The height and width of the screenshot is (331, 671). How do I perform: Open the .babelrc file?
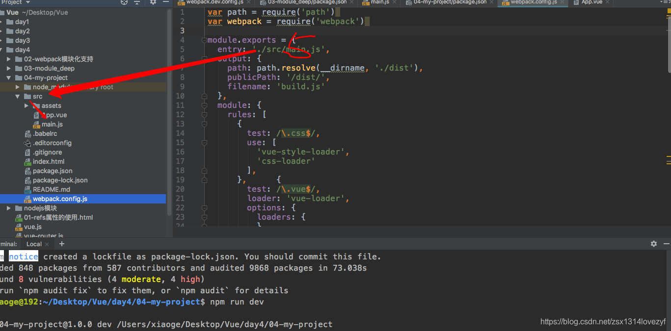(45, 134)
